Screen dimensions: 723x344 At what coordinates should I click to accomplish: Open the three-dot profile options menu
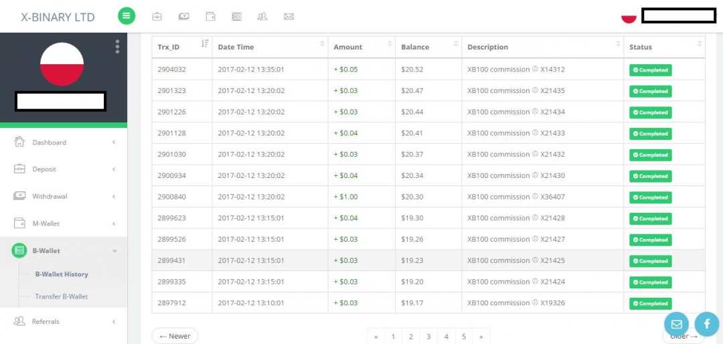[x=117, y=46]
